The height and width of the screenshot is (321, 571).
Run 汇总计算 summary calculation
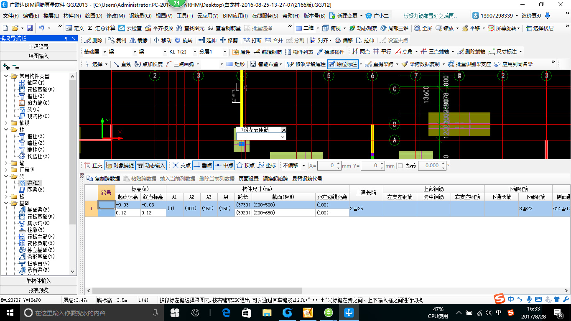coord(101,28)
